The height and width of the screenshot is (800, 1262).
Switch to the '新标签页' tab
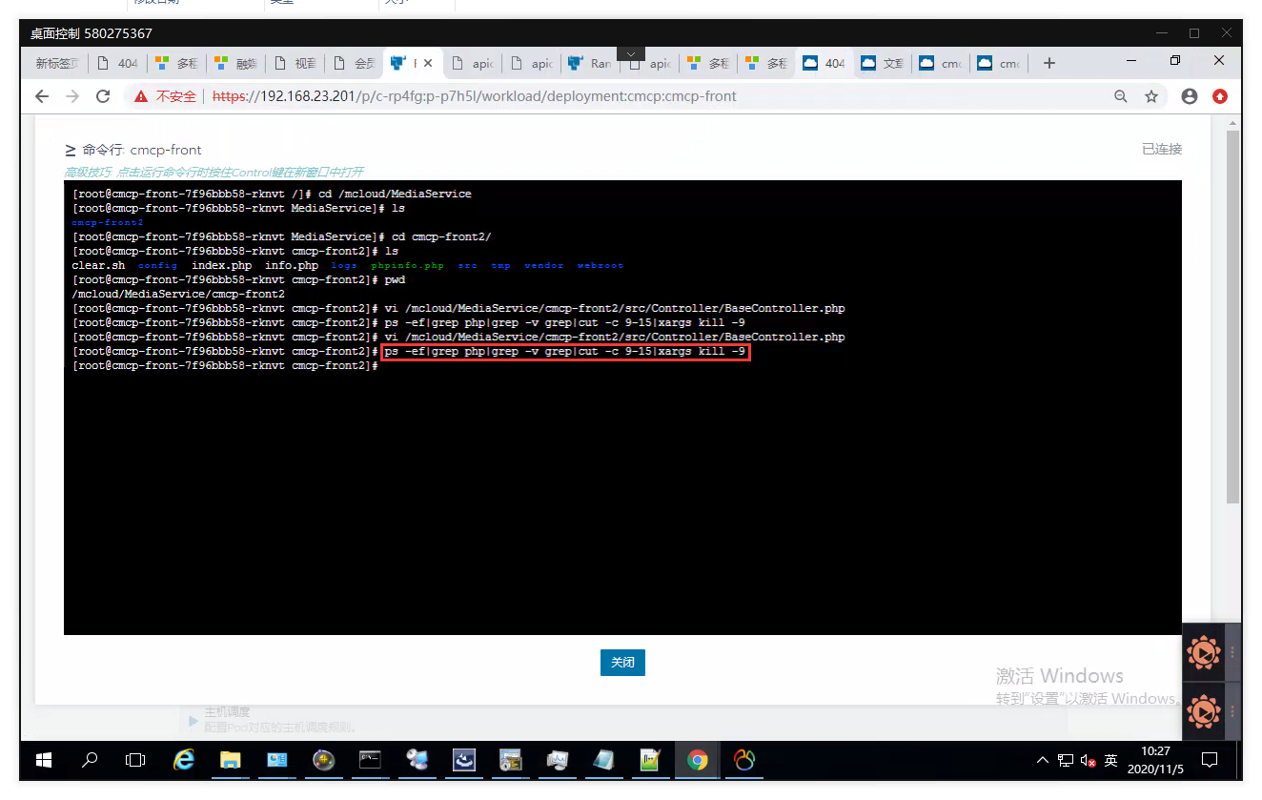click(56, 64)
